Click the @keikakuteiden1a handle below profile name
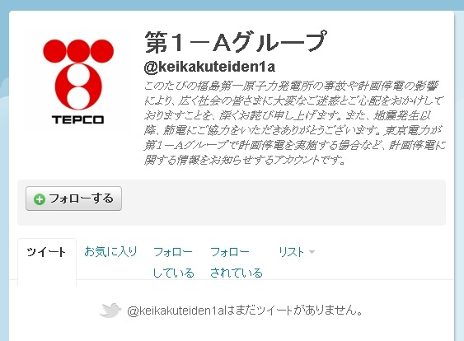The height and width of the screenshot is (341, 464). click(x=209, y=67)
